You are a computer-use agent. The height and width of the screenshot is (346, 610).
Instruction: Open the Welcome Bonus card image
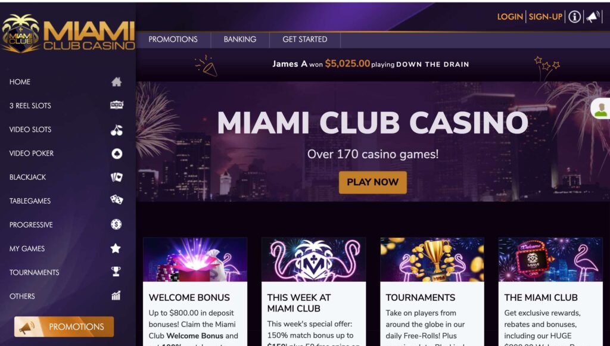coord(195,259)
